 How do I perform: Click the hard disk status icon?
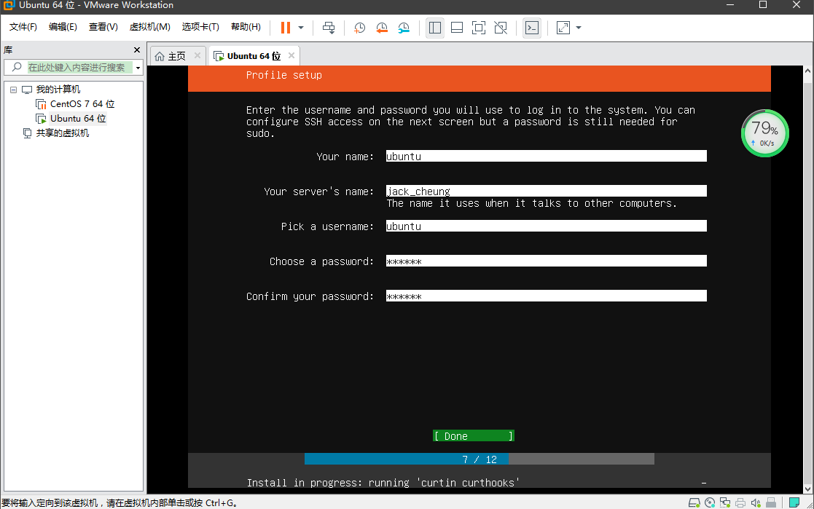point(694,502)
